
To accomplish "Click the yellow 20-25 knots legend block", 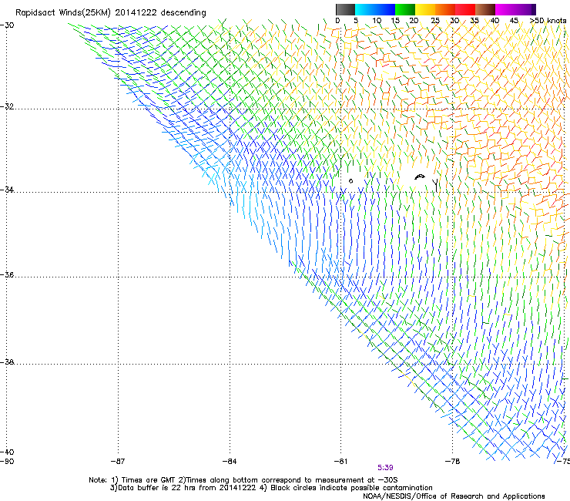I will [425, 9].
